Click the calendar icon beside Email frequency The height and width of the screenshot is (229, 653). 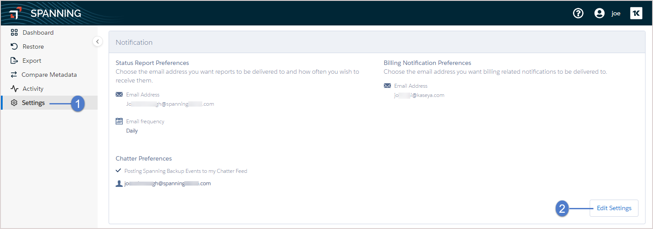pyautogui.click(x=119, y=121)
